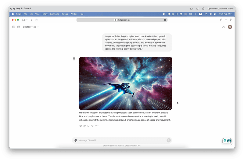Screen dimensions: 244x160
Task: Share this ChatGPT conversation
Action: (x=224, y=27)
